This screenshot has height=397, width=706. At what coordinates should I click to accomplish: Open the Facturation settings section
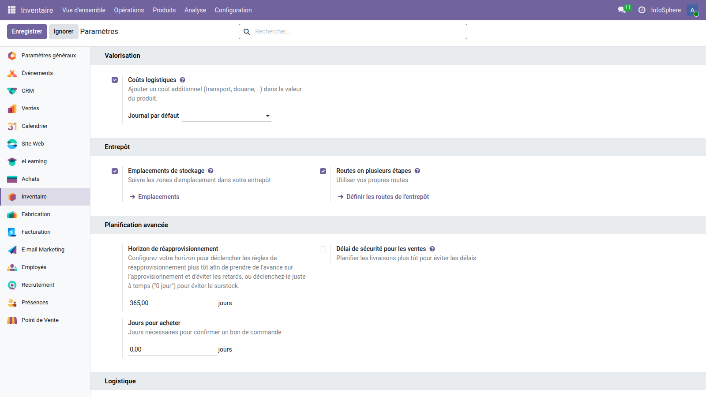[35, 232]
